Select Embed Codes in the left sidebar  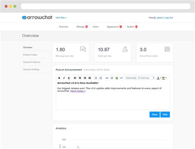coord(30,55)
